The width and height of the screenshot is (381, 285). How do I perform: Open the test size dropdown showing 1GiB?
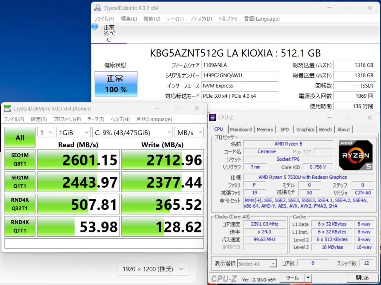coord(73,132)
